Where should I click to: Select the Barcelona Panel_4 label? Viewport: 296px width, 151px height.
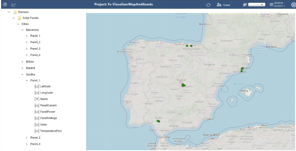coord(35,55)
